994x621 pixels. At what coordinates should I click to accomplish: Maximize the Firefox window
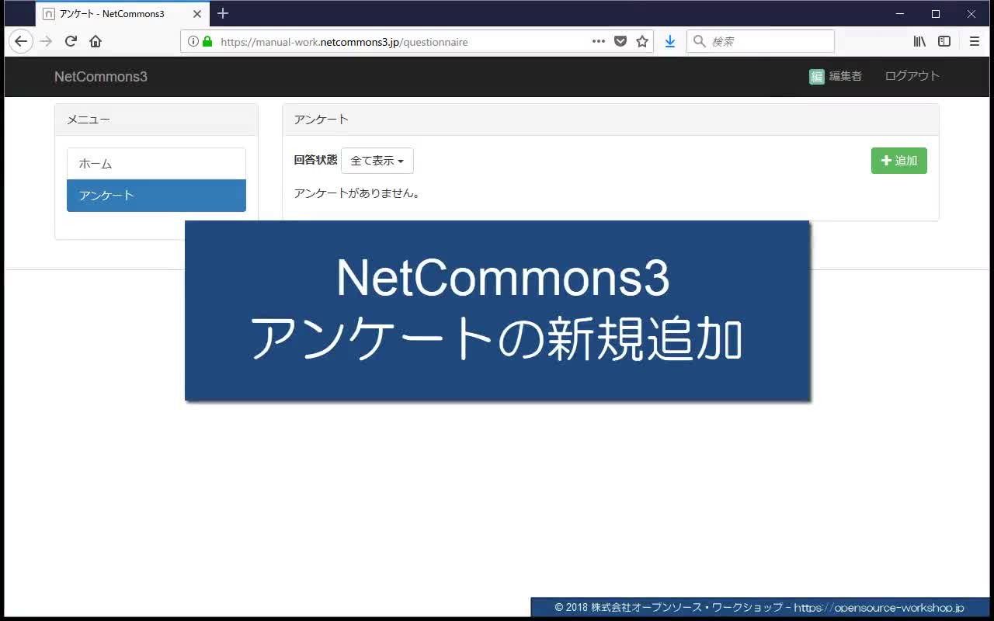pyautogui.click(x=936, y=14)
